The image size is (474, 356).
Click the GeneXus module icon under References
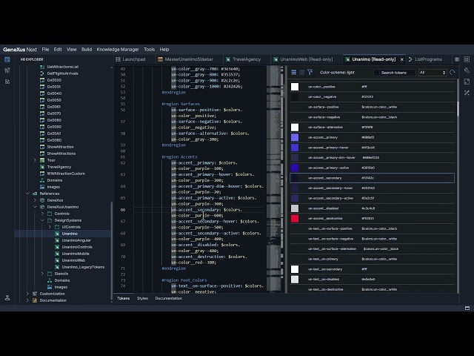click(42, 200)
